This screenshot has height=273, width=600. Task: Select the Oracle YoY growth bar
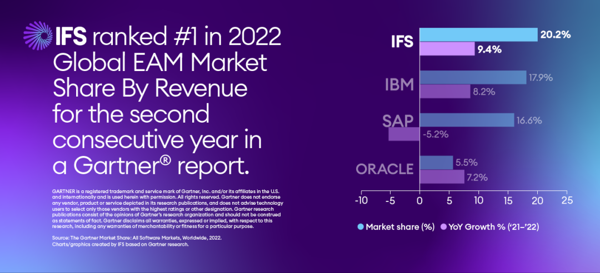click(x=442, y=176)
